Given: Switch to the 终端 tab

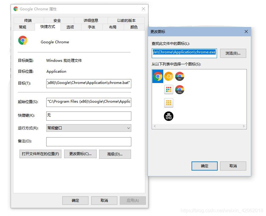Looking at the screenshot, I should tap(28, 21).
